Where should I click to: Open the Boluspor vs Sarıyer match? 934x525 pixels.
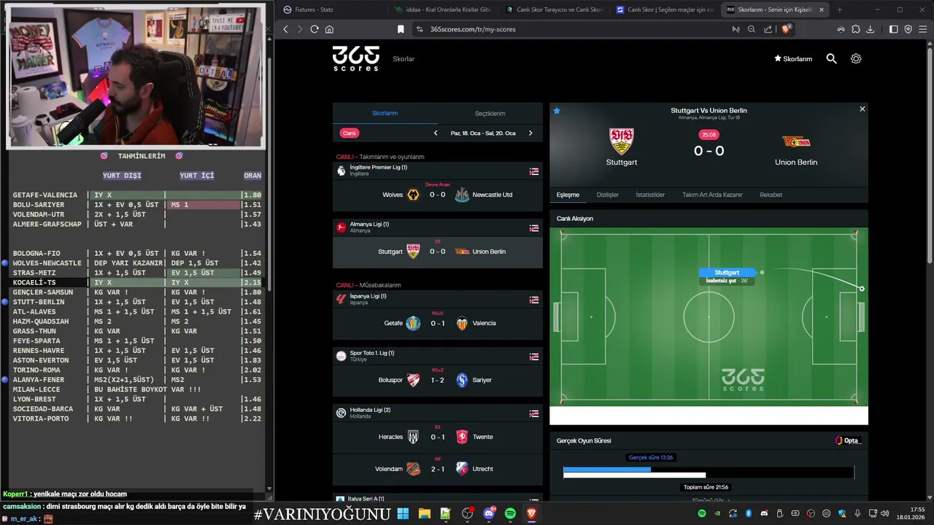point(438,380)
